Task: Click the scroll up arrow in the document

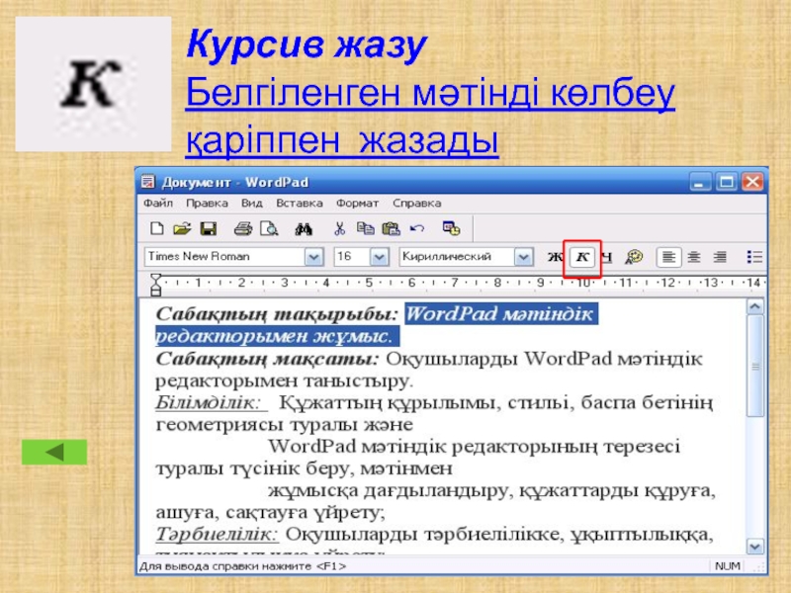Action: point(755,306)
